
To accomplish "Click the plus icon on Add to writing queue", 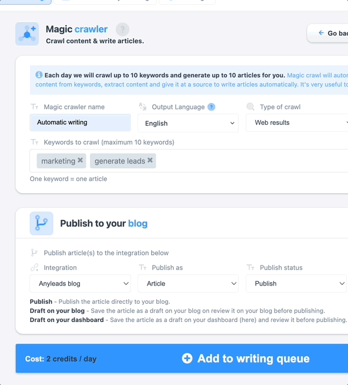I will point(187,359).
